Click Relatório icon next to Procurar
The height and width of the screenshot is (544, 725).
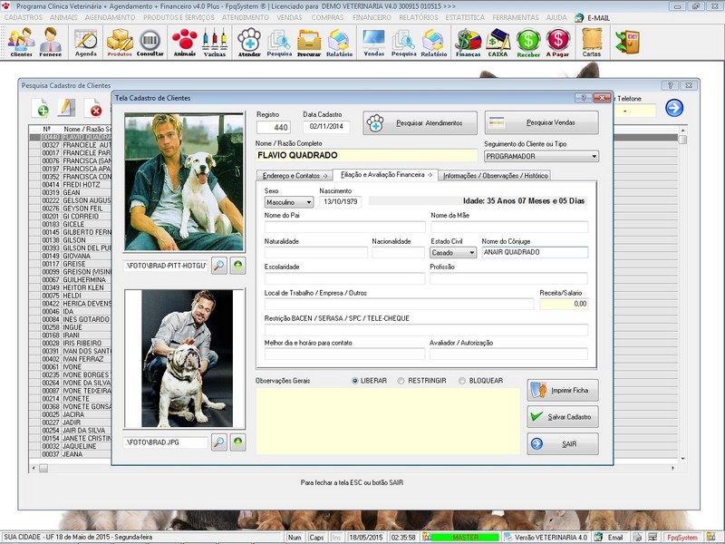[339, 42]
